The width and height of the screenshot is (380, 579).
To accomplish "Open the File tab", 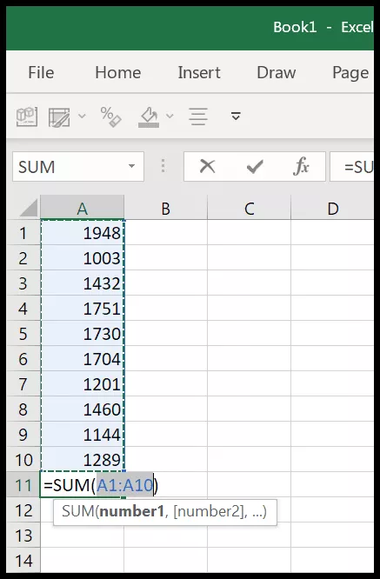I will coord(41,72).
